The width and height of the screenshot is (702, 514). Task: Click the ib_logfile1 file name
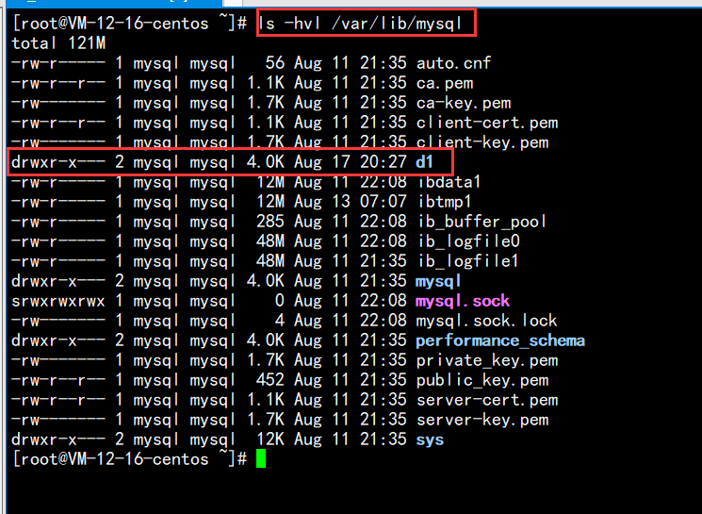(x=467, y=261)
